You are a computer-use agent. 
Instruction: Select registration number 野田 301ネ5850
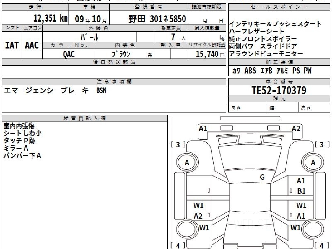point(157,19)
